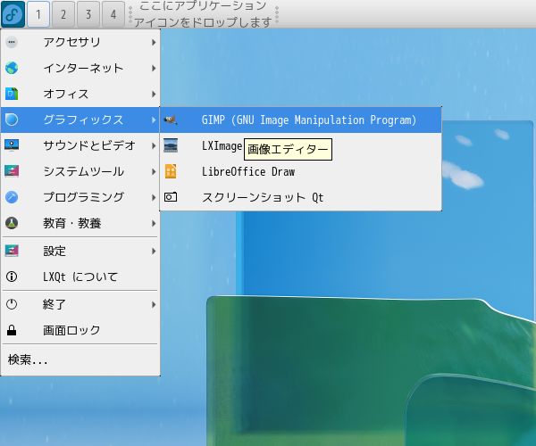Click the プログラミング hammer icon
Screen dimensions: 536x446
(12, 197)
